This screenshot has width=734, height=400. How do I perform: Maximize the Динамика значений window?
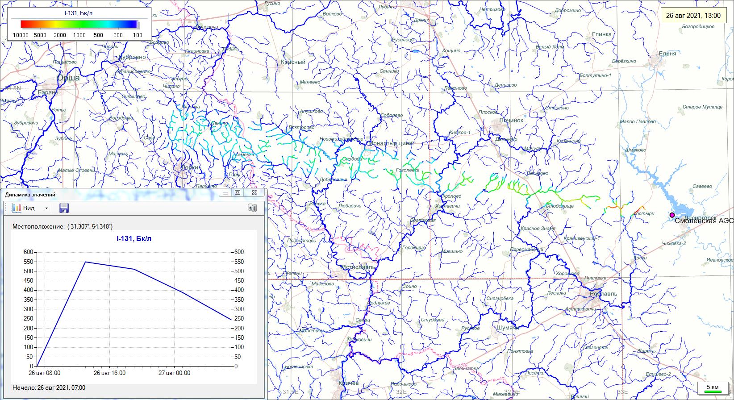238,193
